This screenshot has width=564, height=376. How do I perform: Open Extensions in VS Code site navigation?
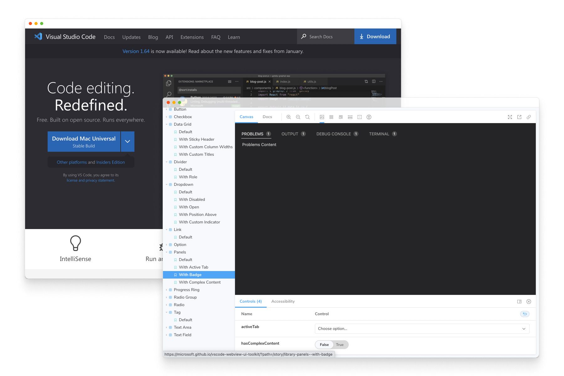pos(192,37)
